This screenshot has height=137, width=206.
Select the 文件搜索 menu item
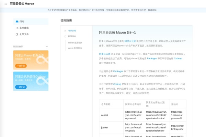point(24,28)
